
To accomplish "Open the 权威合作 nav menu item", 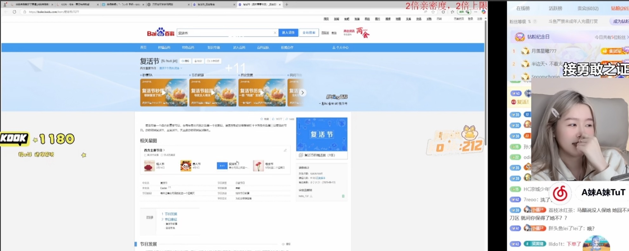I will click(287, 47).
